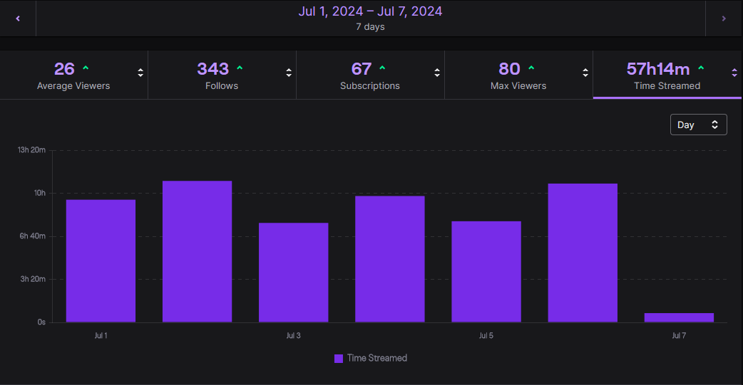Click the Time Streamed legend label
Image resolution: width=743 pixels, height=385 pixels.
coord(377,358)
